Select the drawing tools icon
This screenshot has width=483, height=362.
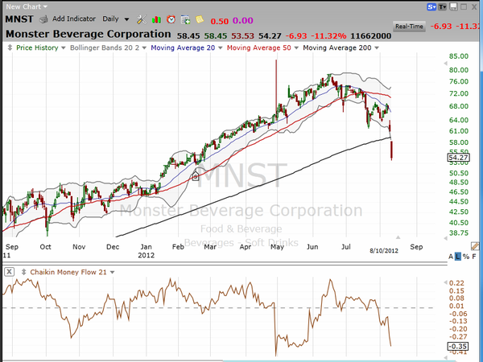pos(140,18)
